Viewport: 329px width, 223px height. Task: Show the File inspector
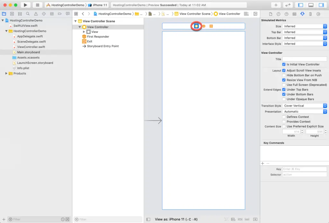pos(271,14)
